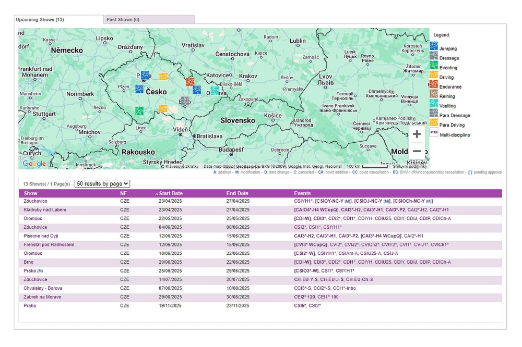Viewport: 522px width, 347px height.
Task: Click the Reining legend icon
Action: coord(433,94)
